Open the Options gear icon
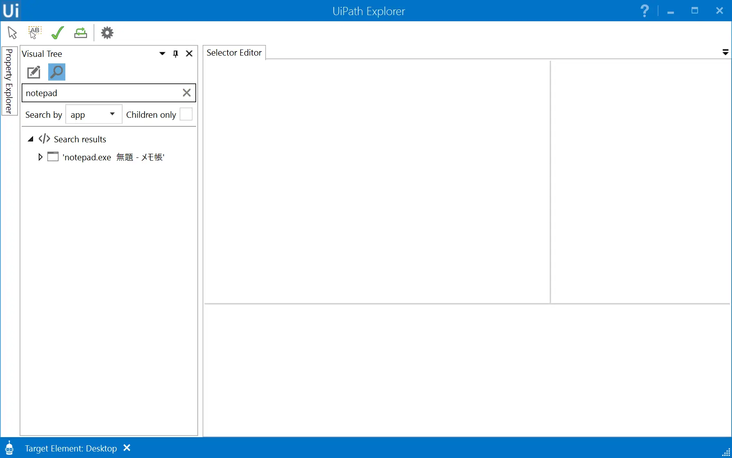Screen dimensions: 732x458 click(x=107, y=33)
